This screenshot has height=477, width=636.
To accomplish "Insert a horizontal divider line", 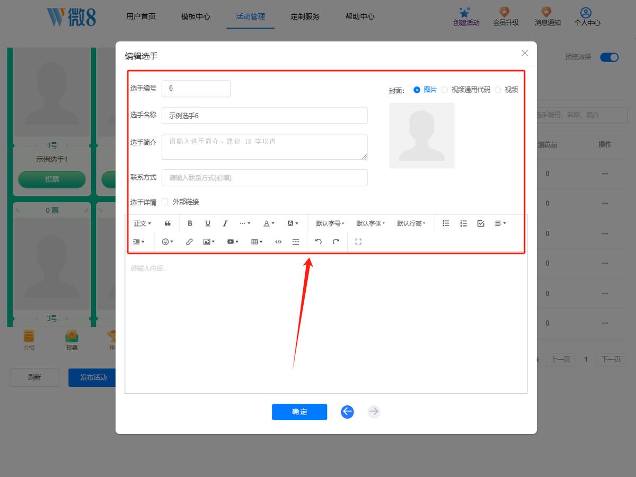I will (x=296, y=241).
